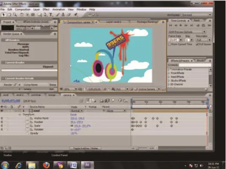
Task: Hide the awal layer with eye toggle
Action: (2, 111)
